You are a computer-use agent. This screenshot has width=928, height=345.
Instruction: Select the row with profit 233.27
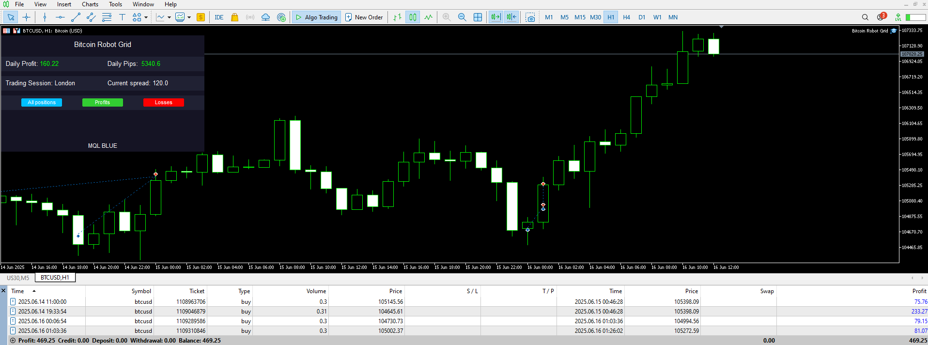point(468,311)
